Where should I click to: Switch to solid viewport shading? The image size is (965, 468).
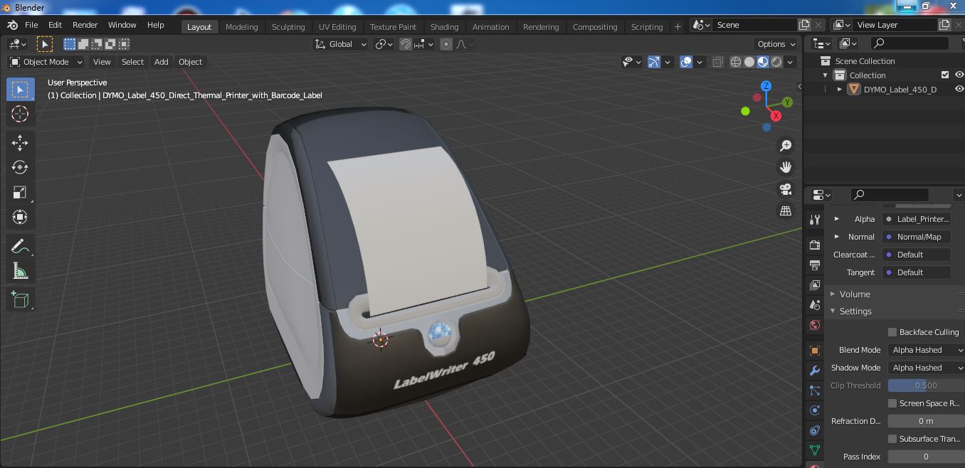tap(749, 62)
